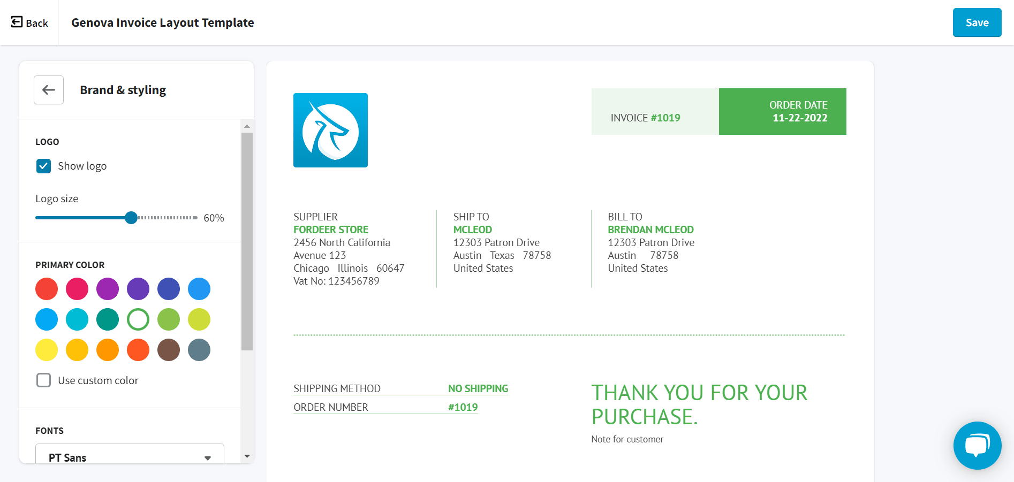Screen dimensions: 1014x482
Task: Click the Logo size slider handle
Action: (x=131, y=218)
